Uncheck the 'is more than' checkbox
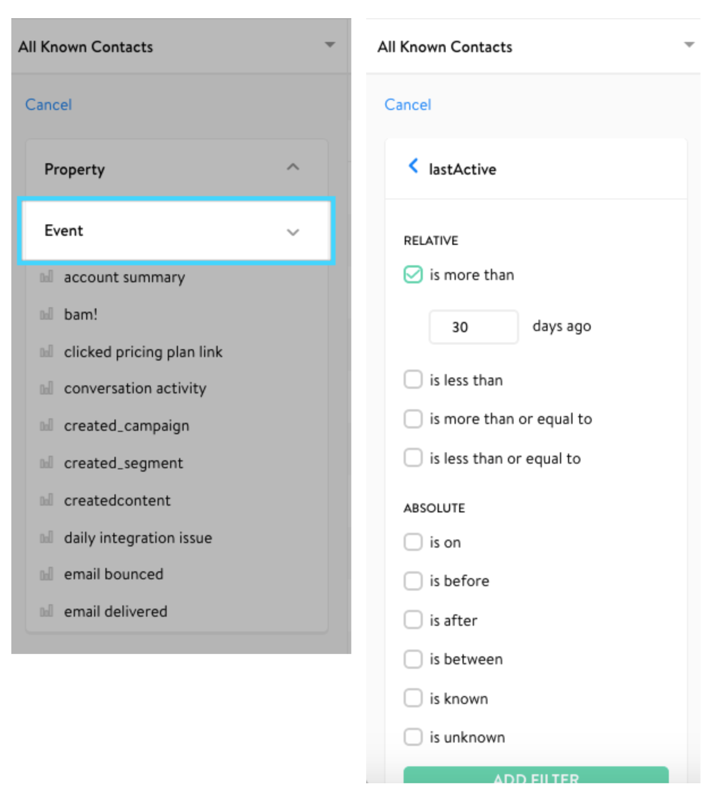 pos(413,274)
